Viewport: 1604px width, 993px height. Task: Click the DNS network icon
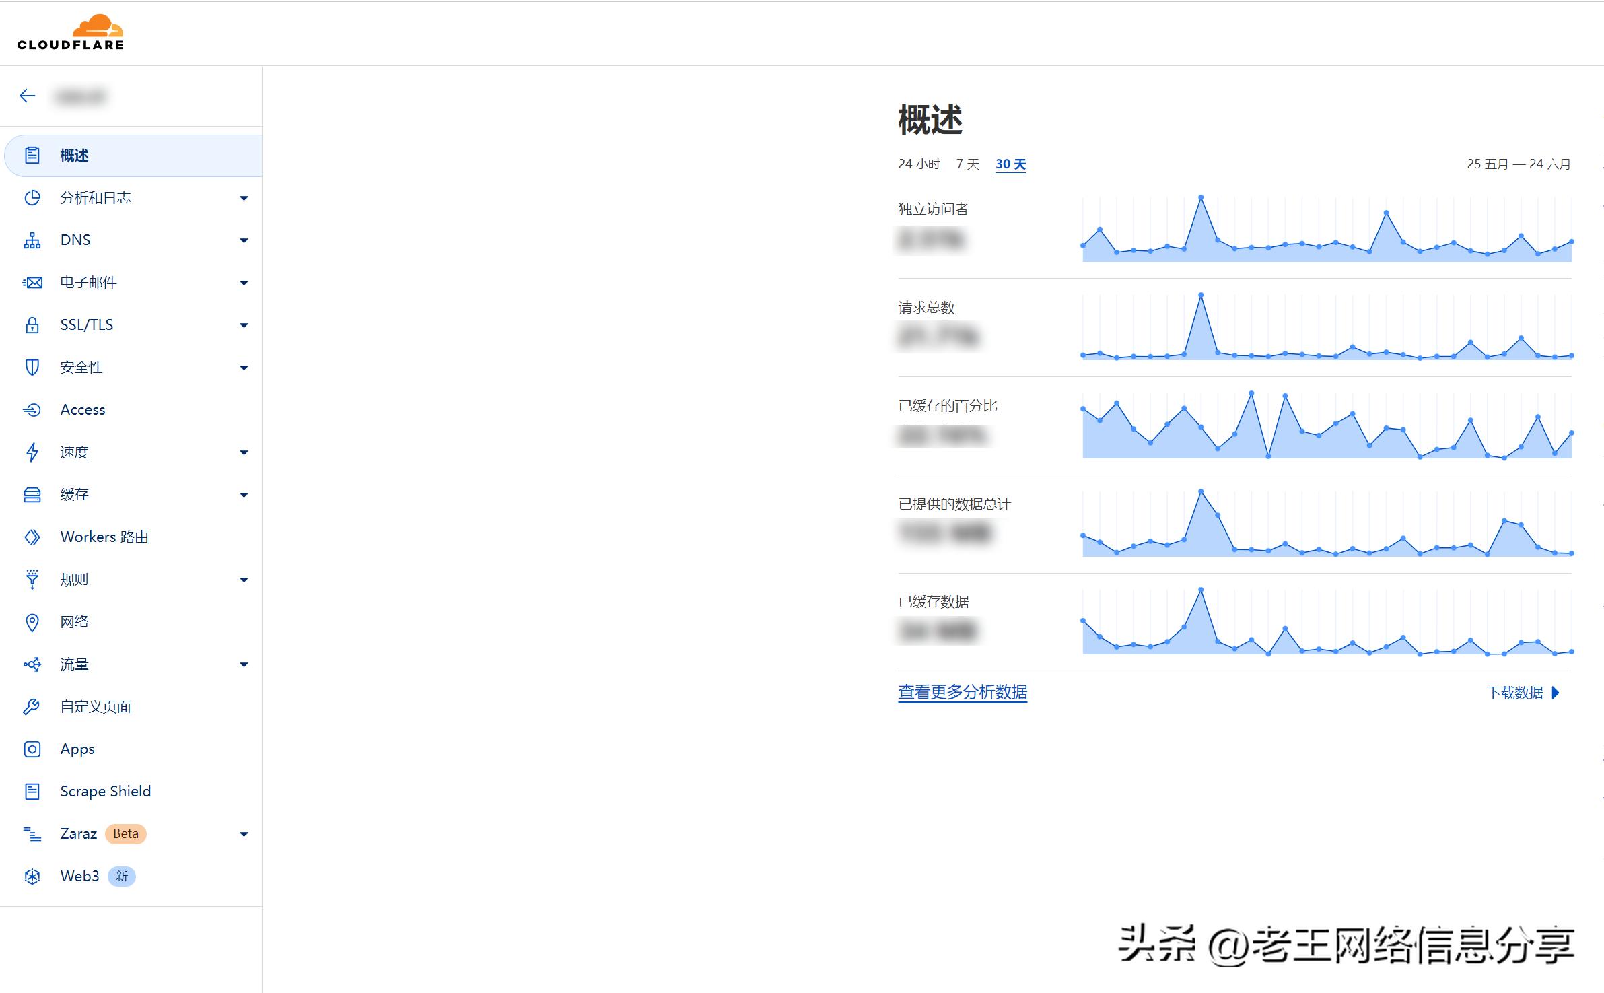click(x=32, y=240)
